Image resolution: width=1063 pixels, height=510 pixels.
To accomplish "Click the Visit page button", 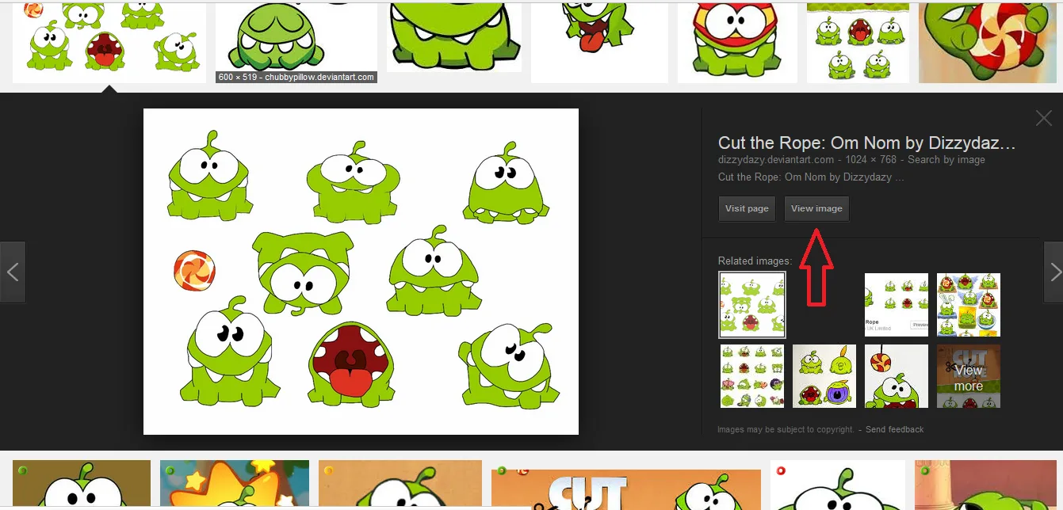I will tap(747, 209).
